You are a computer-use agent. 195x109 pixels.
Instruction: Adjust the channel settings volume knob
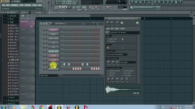click(112, 23)
